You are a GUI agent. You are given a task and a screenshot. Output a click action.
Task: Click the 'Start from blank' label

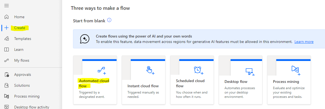(89, 21)
